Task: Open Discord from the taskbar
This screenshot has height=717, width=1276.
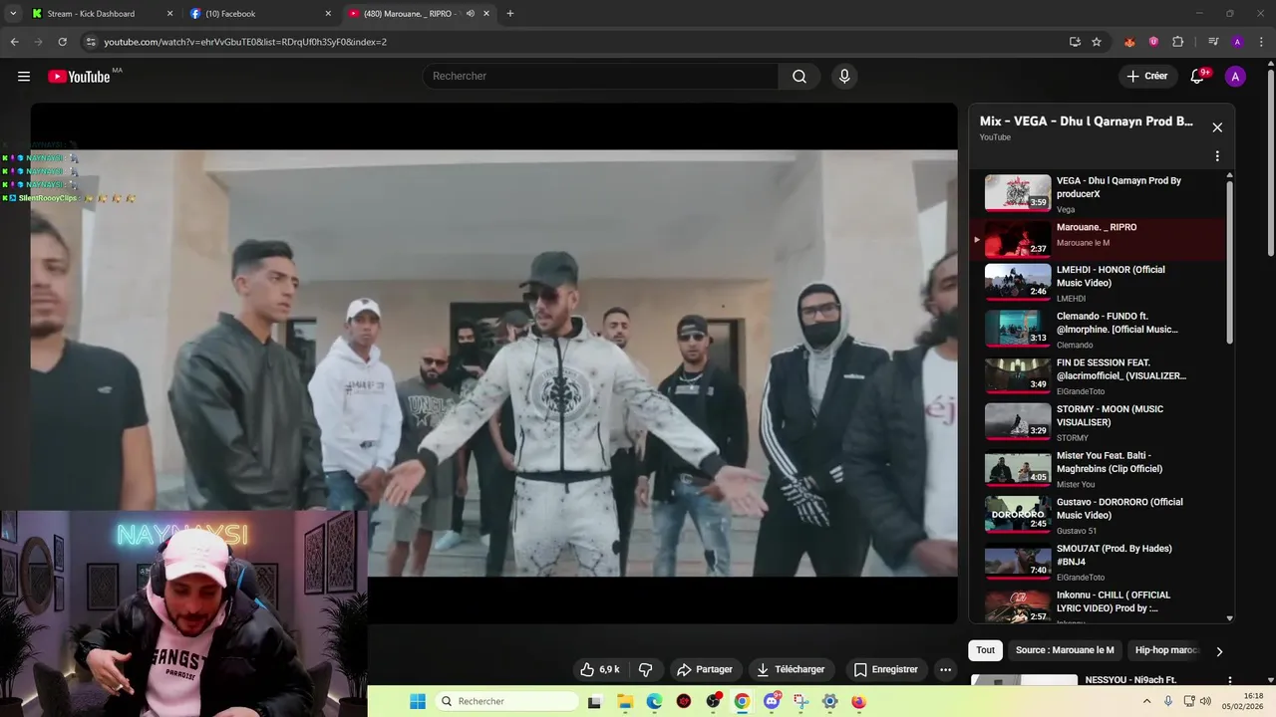Action: pos(772,701)
